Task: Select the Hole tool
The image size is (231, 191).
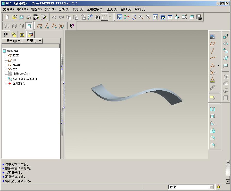Action: coord(212,109)
